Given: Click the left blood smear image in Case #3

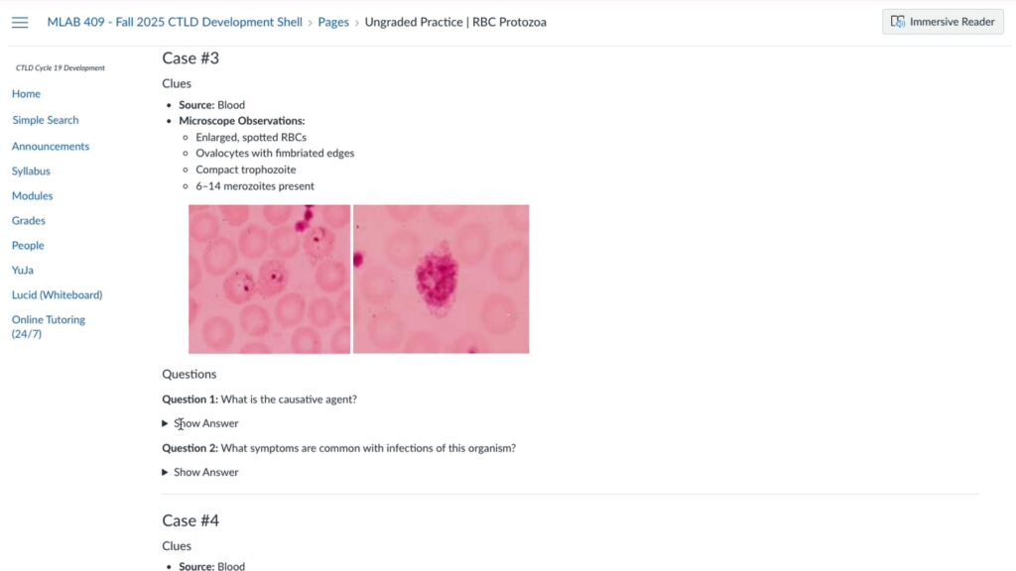Looking at the screenshot, I should click(269, 279).
